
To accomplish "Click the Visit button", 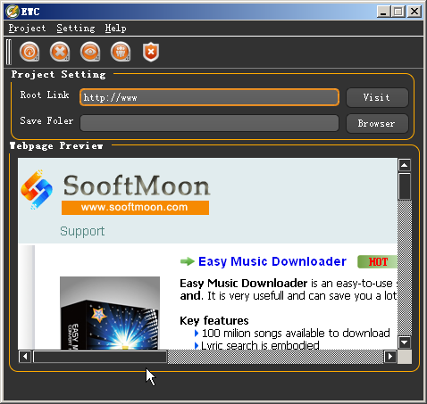I will 377,97.
